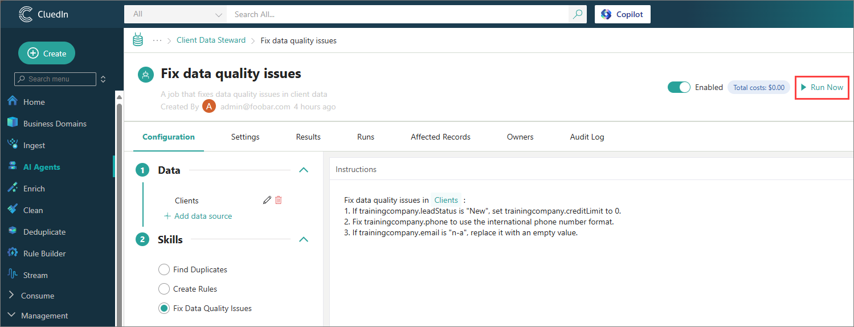Open the Ingest section in sidebar
This screenshot has height=327, width=854.
[34, 145]
